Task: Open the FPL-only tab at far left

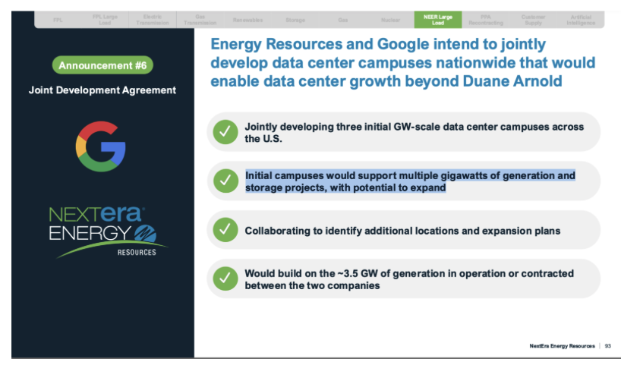Action: (x=58, y=20)
